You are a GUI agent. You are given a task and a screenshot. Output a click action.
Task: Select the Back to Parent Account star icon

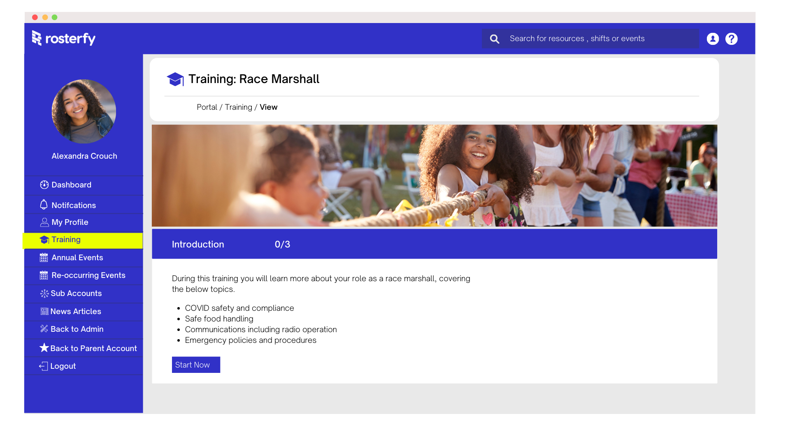tap(44, 348)
